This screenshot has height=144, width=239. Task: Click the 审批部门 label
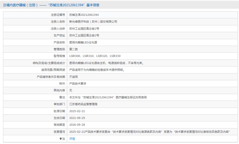59,104
